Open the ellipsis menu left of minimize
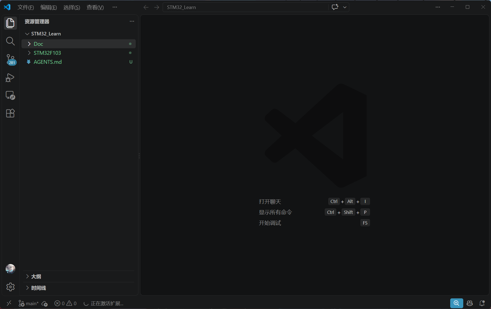This screenshot has width=491, height=309. tap(438, 7)
